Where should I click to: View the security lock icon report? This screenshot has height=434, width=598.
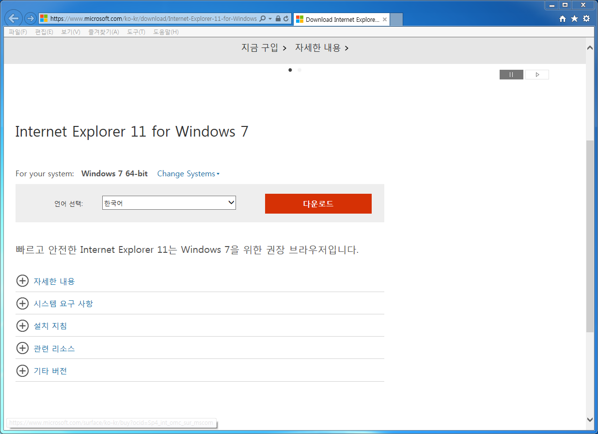(x=278, y=19)
